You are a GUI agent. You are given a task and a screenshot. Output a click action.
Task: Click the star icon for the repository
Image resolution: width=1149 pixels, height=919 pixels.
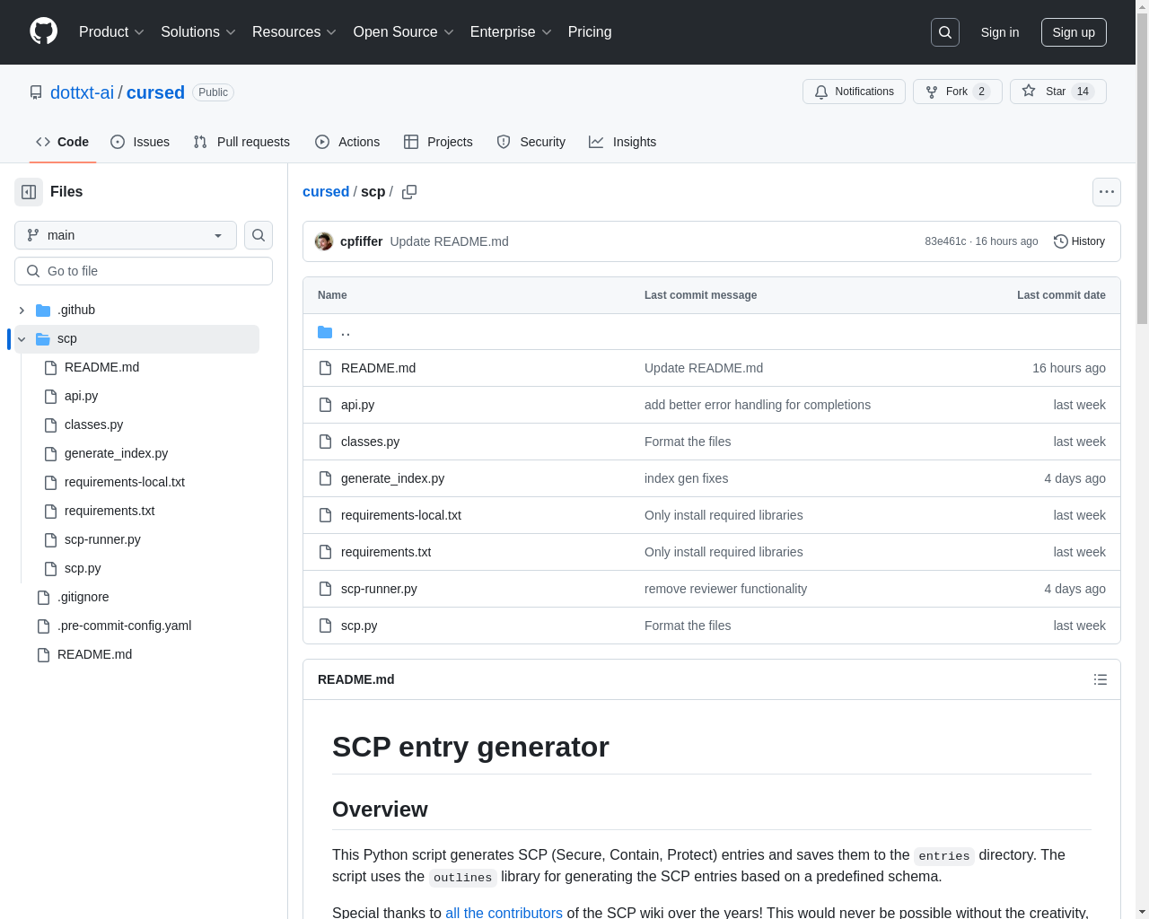[x=1029, y=92]
